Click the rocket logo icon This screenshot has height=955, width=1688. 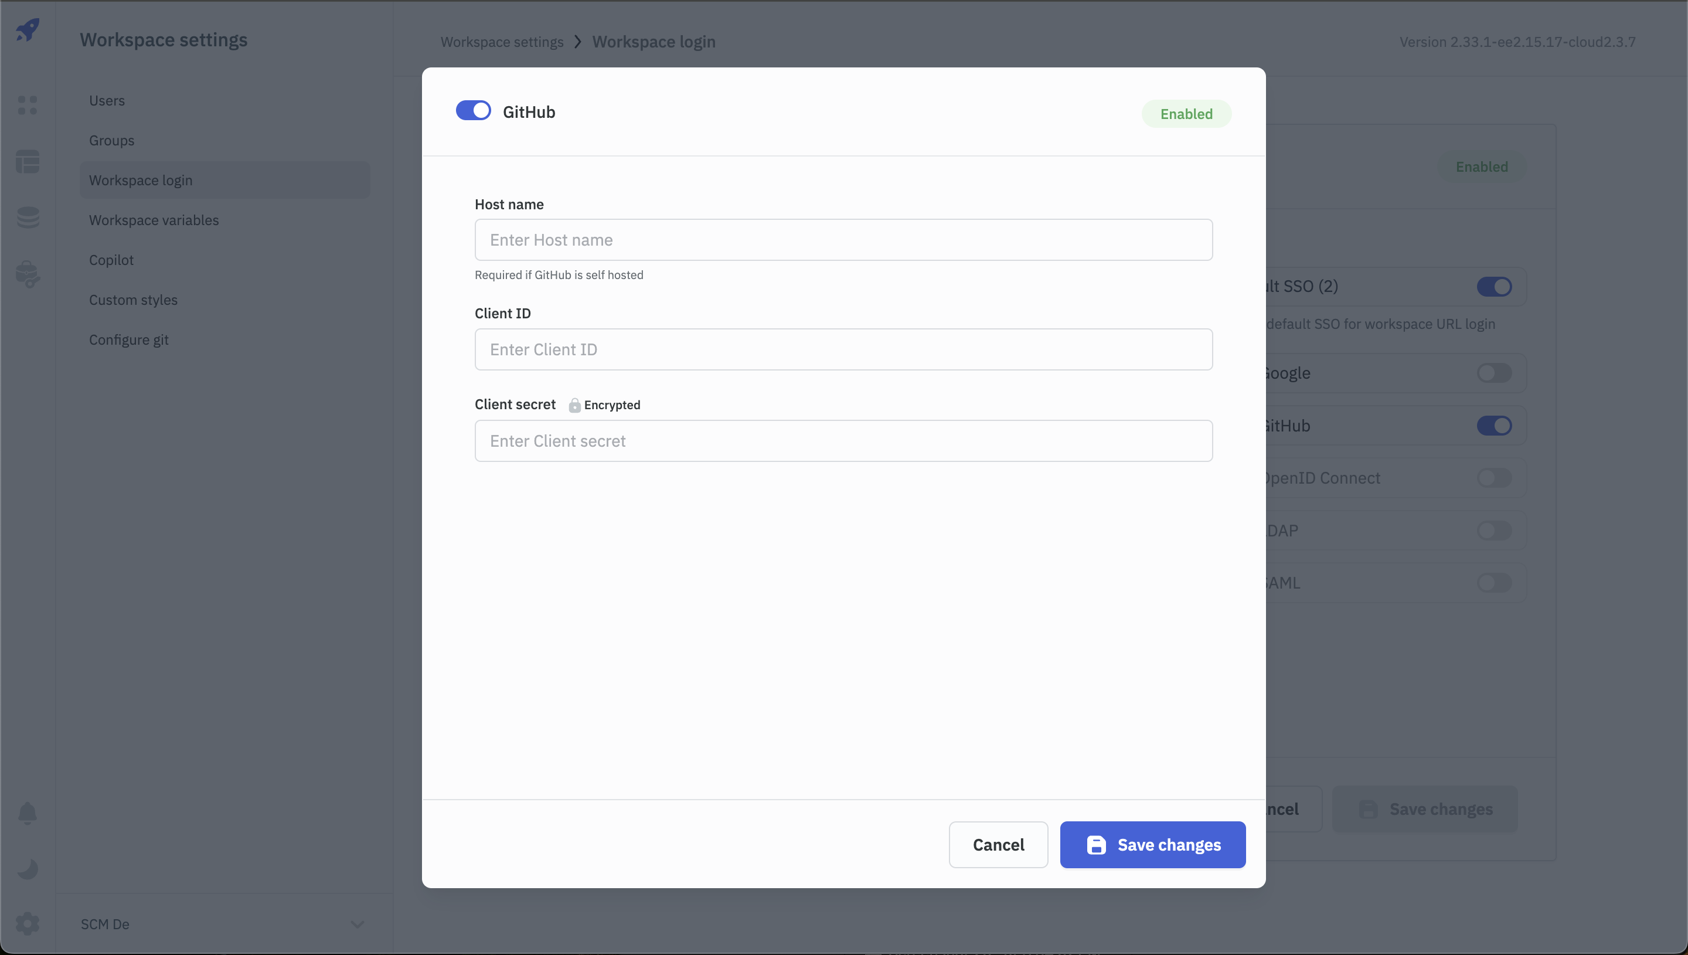point(28,29)
